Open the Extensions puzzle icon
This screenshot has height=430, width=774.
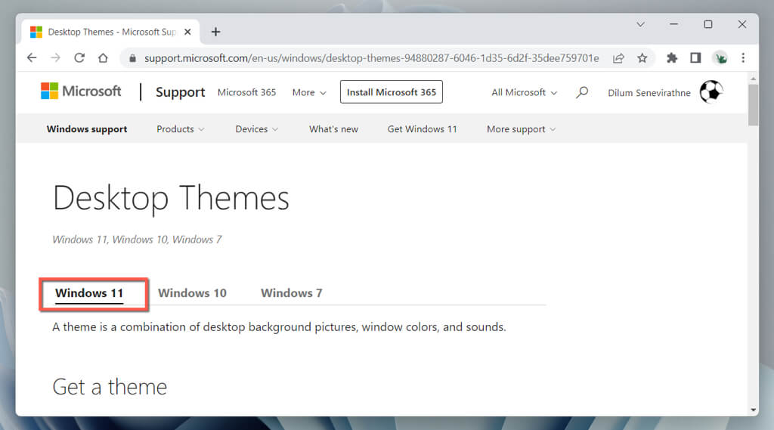click(x=672, y=58)
